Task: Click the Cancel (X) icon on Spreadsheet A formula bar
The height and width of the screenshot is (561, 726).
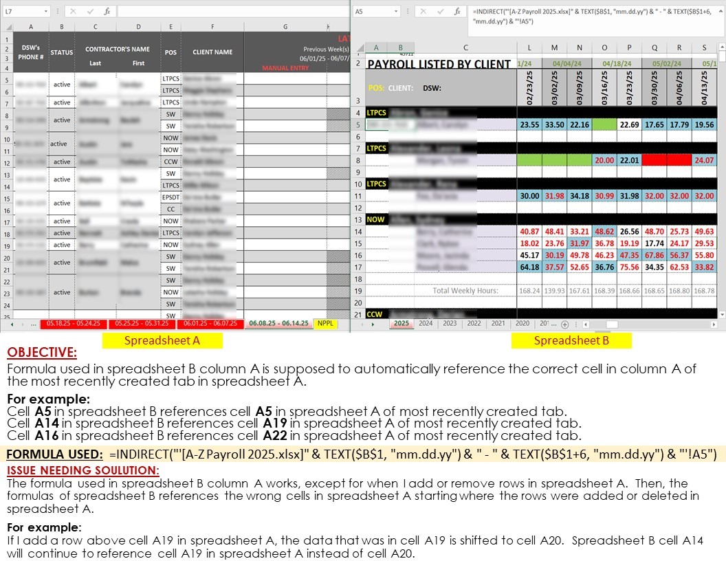Action: click(73, 11)
